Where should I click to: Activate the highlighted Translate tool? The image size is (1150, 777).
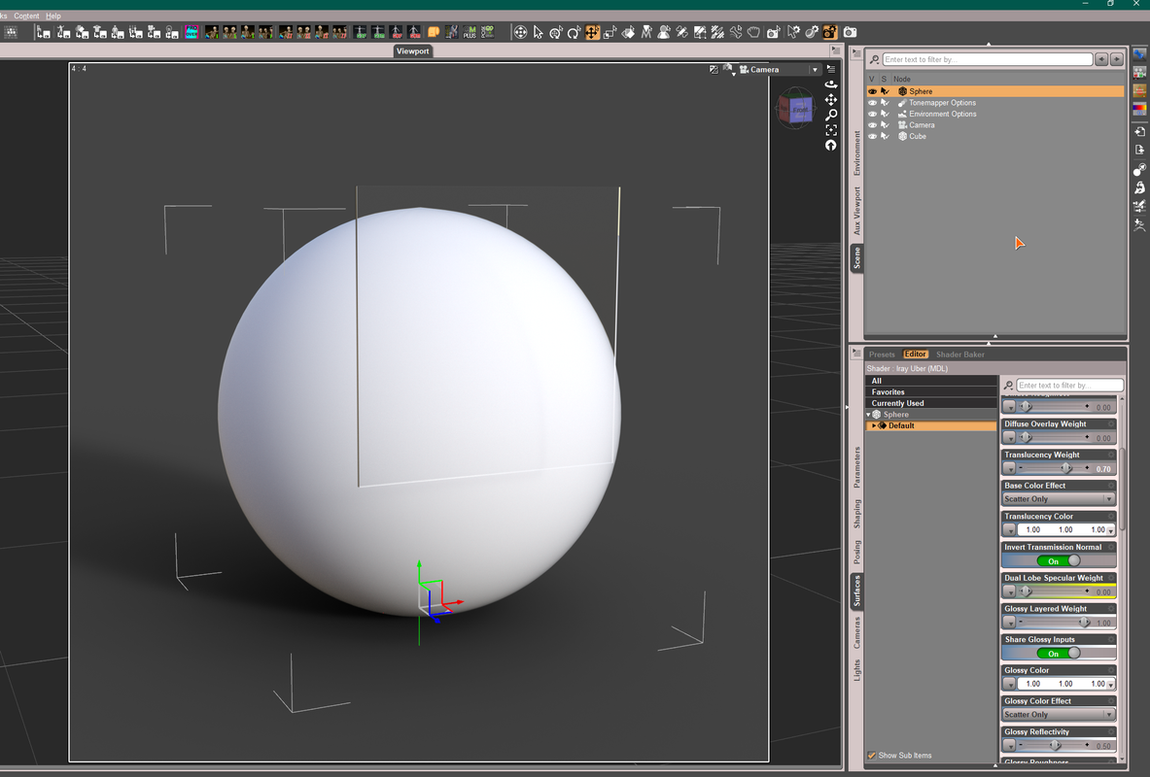coord(592,32)
